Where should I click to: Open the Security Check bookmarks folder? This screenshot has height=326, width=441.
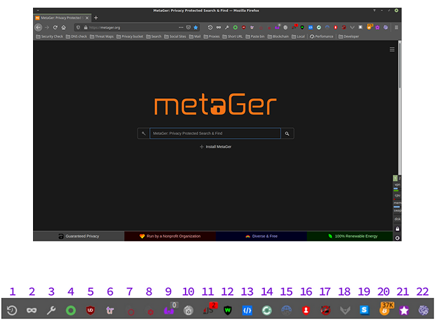(x=50, y=36)
